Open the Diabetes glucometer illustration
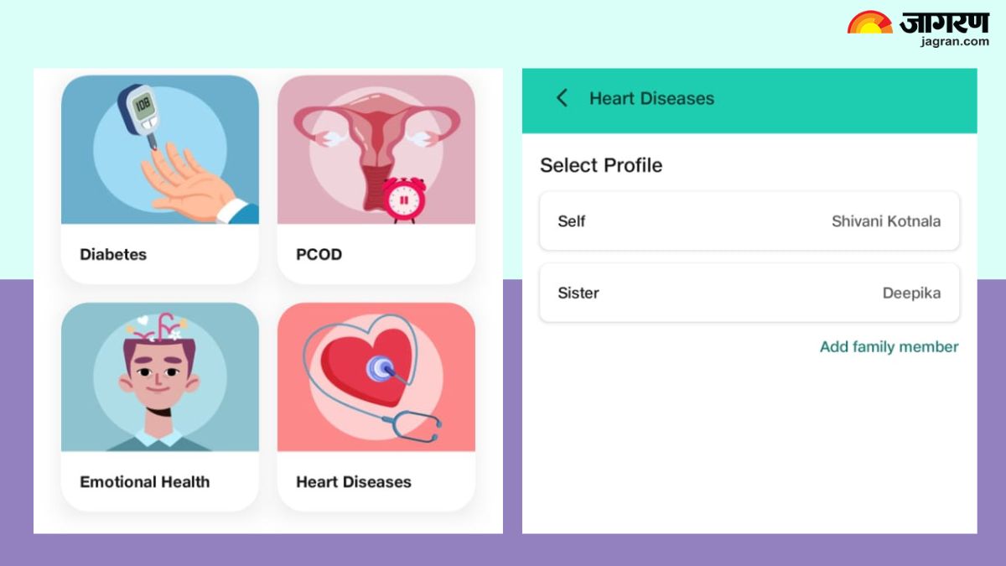Screen dimensions: 1006x566 point(160,150)
